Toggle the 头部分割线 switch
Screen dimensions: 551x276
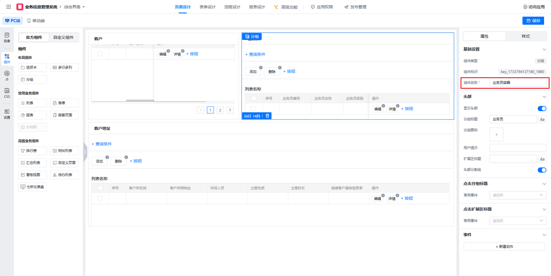coord(542,170)
